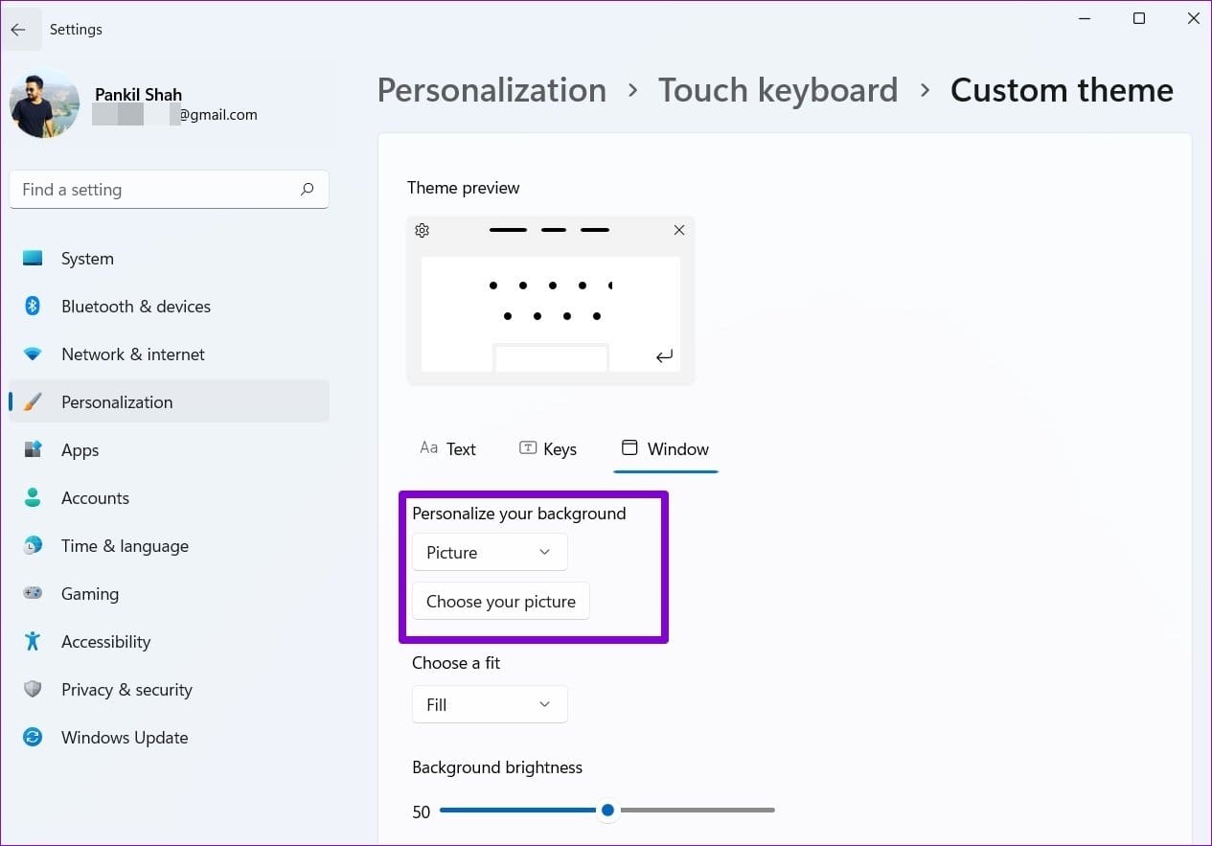Switch to the Text tab

pos(447,448)
